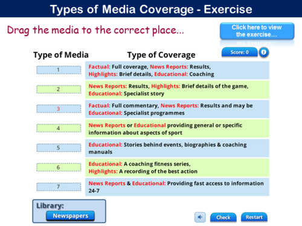302x226 pixels.
Task: Select the Newspapers item in the Library
Action: point(71,216)
